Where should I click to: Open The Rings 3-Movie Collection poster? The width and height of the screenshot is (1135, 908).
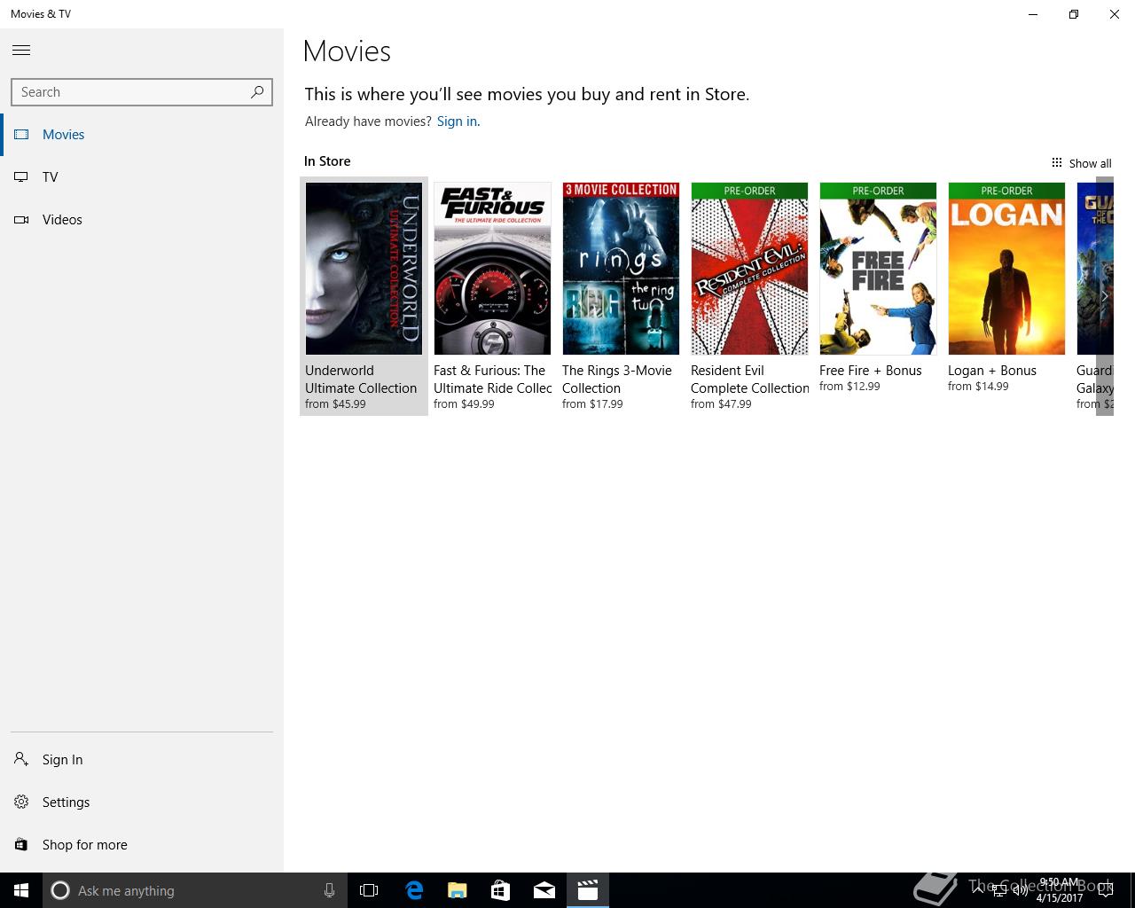[x=621, y=269]
